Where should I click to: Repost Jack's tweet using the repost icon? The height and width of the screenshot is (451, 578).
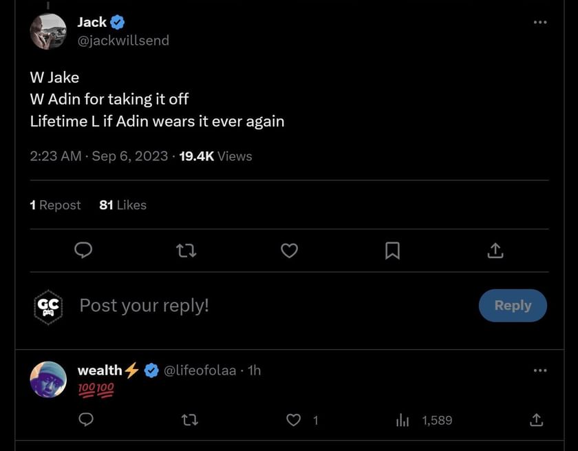(x=186, y=251)
